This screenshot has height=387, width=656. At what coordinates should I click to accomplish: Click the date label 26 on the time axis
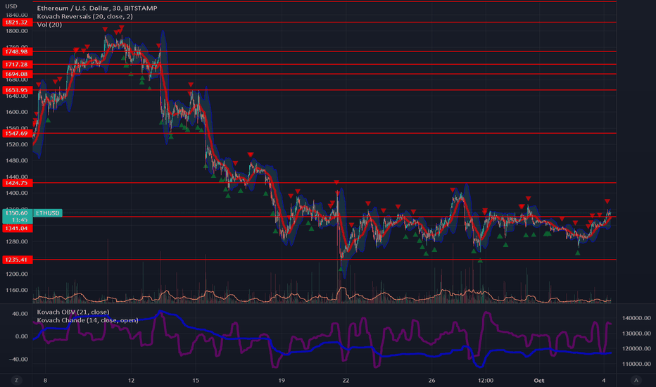tap(431, 381)
